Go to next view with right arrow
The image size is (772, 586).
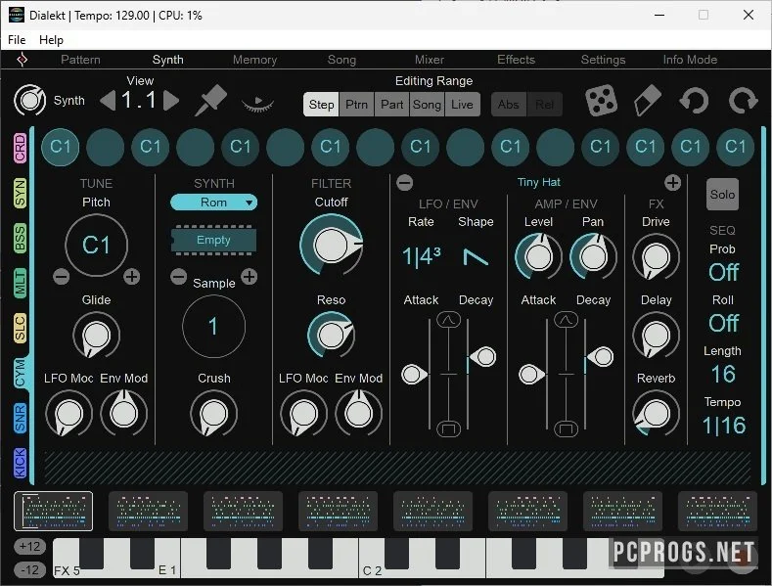tap(171, 101)
